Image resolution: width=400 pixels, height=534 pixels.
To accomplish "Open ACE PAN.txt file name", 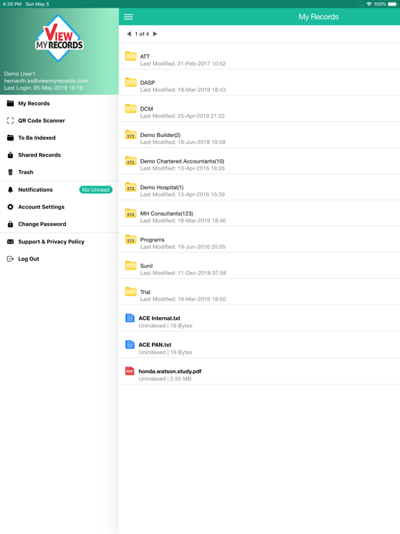I will point(155,345).
